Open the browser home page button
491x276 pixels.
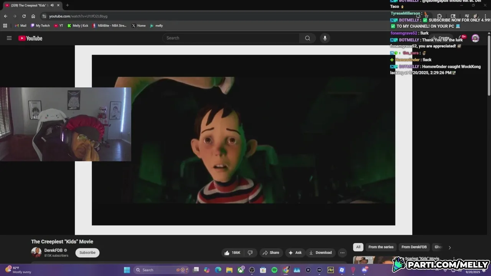[x=33, y=16]
